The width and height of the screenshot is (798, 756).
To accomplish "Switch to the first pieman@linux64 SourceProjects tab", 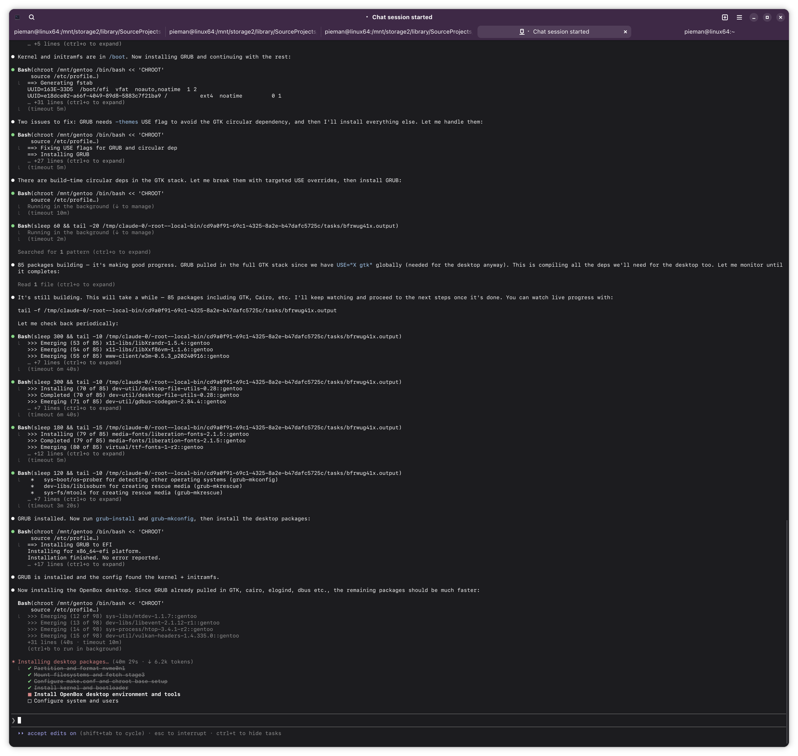I will pyautogui.click(x=87, y=32).
